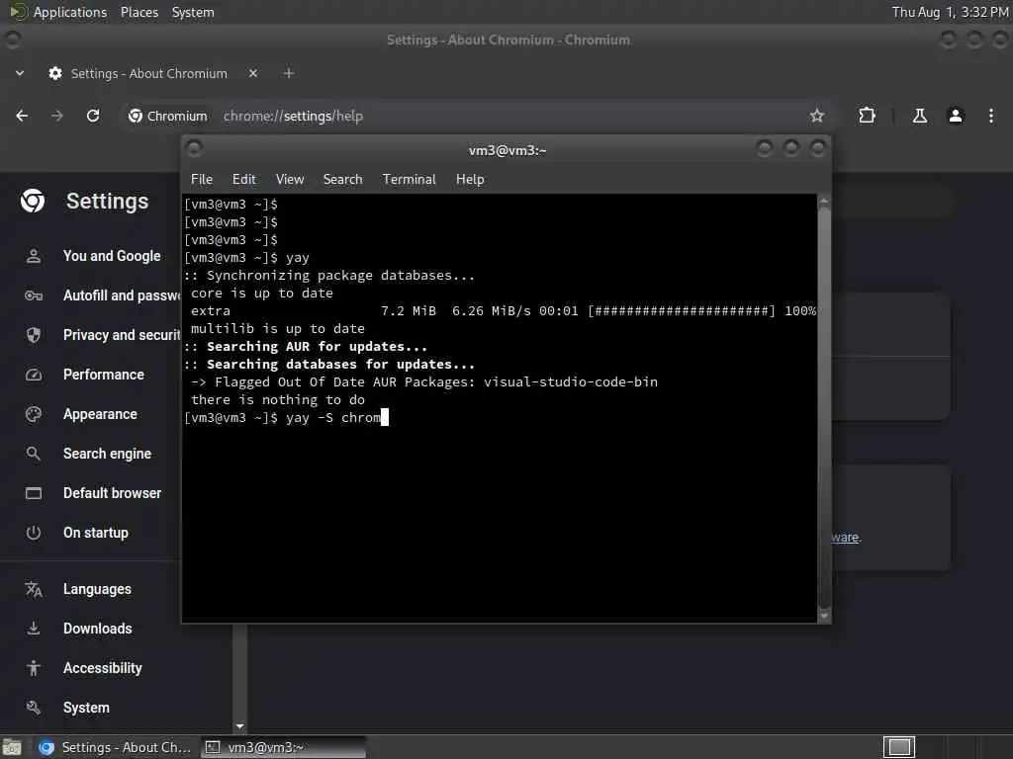Screen dimensions: 1013x759
Task: Expand the tab search chevron
Action: [x=20, y=73]
